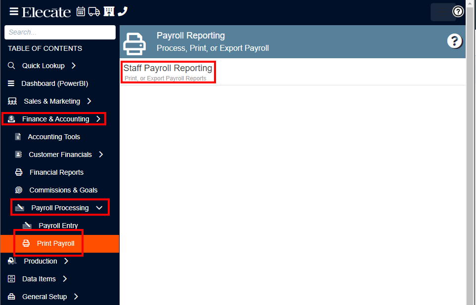Click the Data Items drawer icon
Screen dimensions: 476x305
point(11,279)
